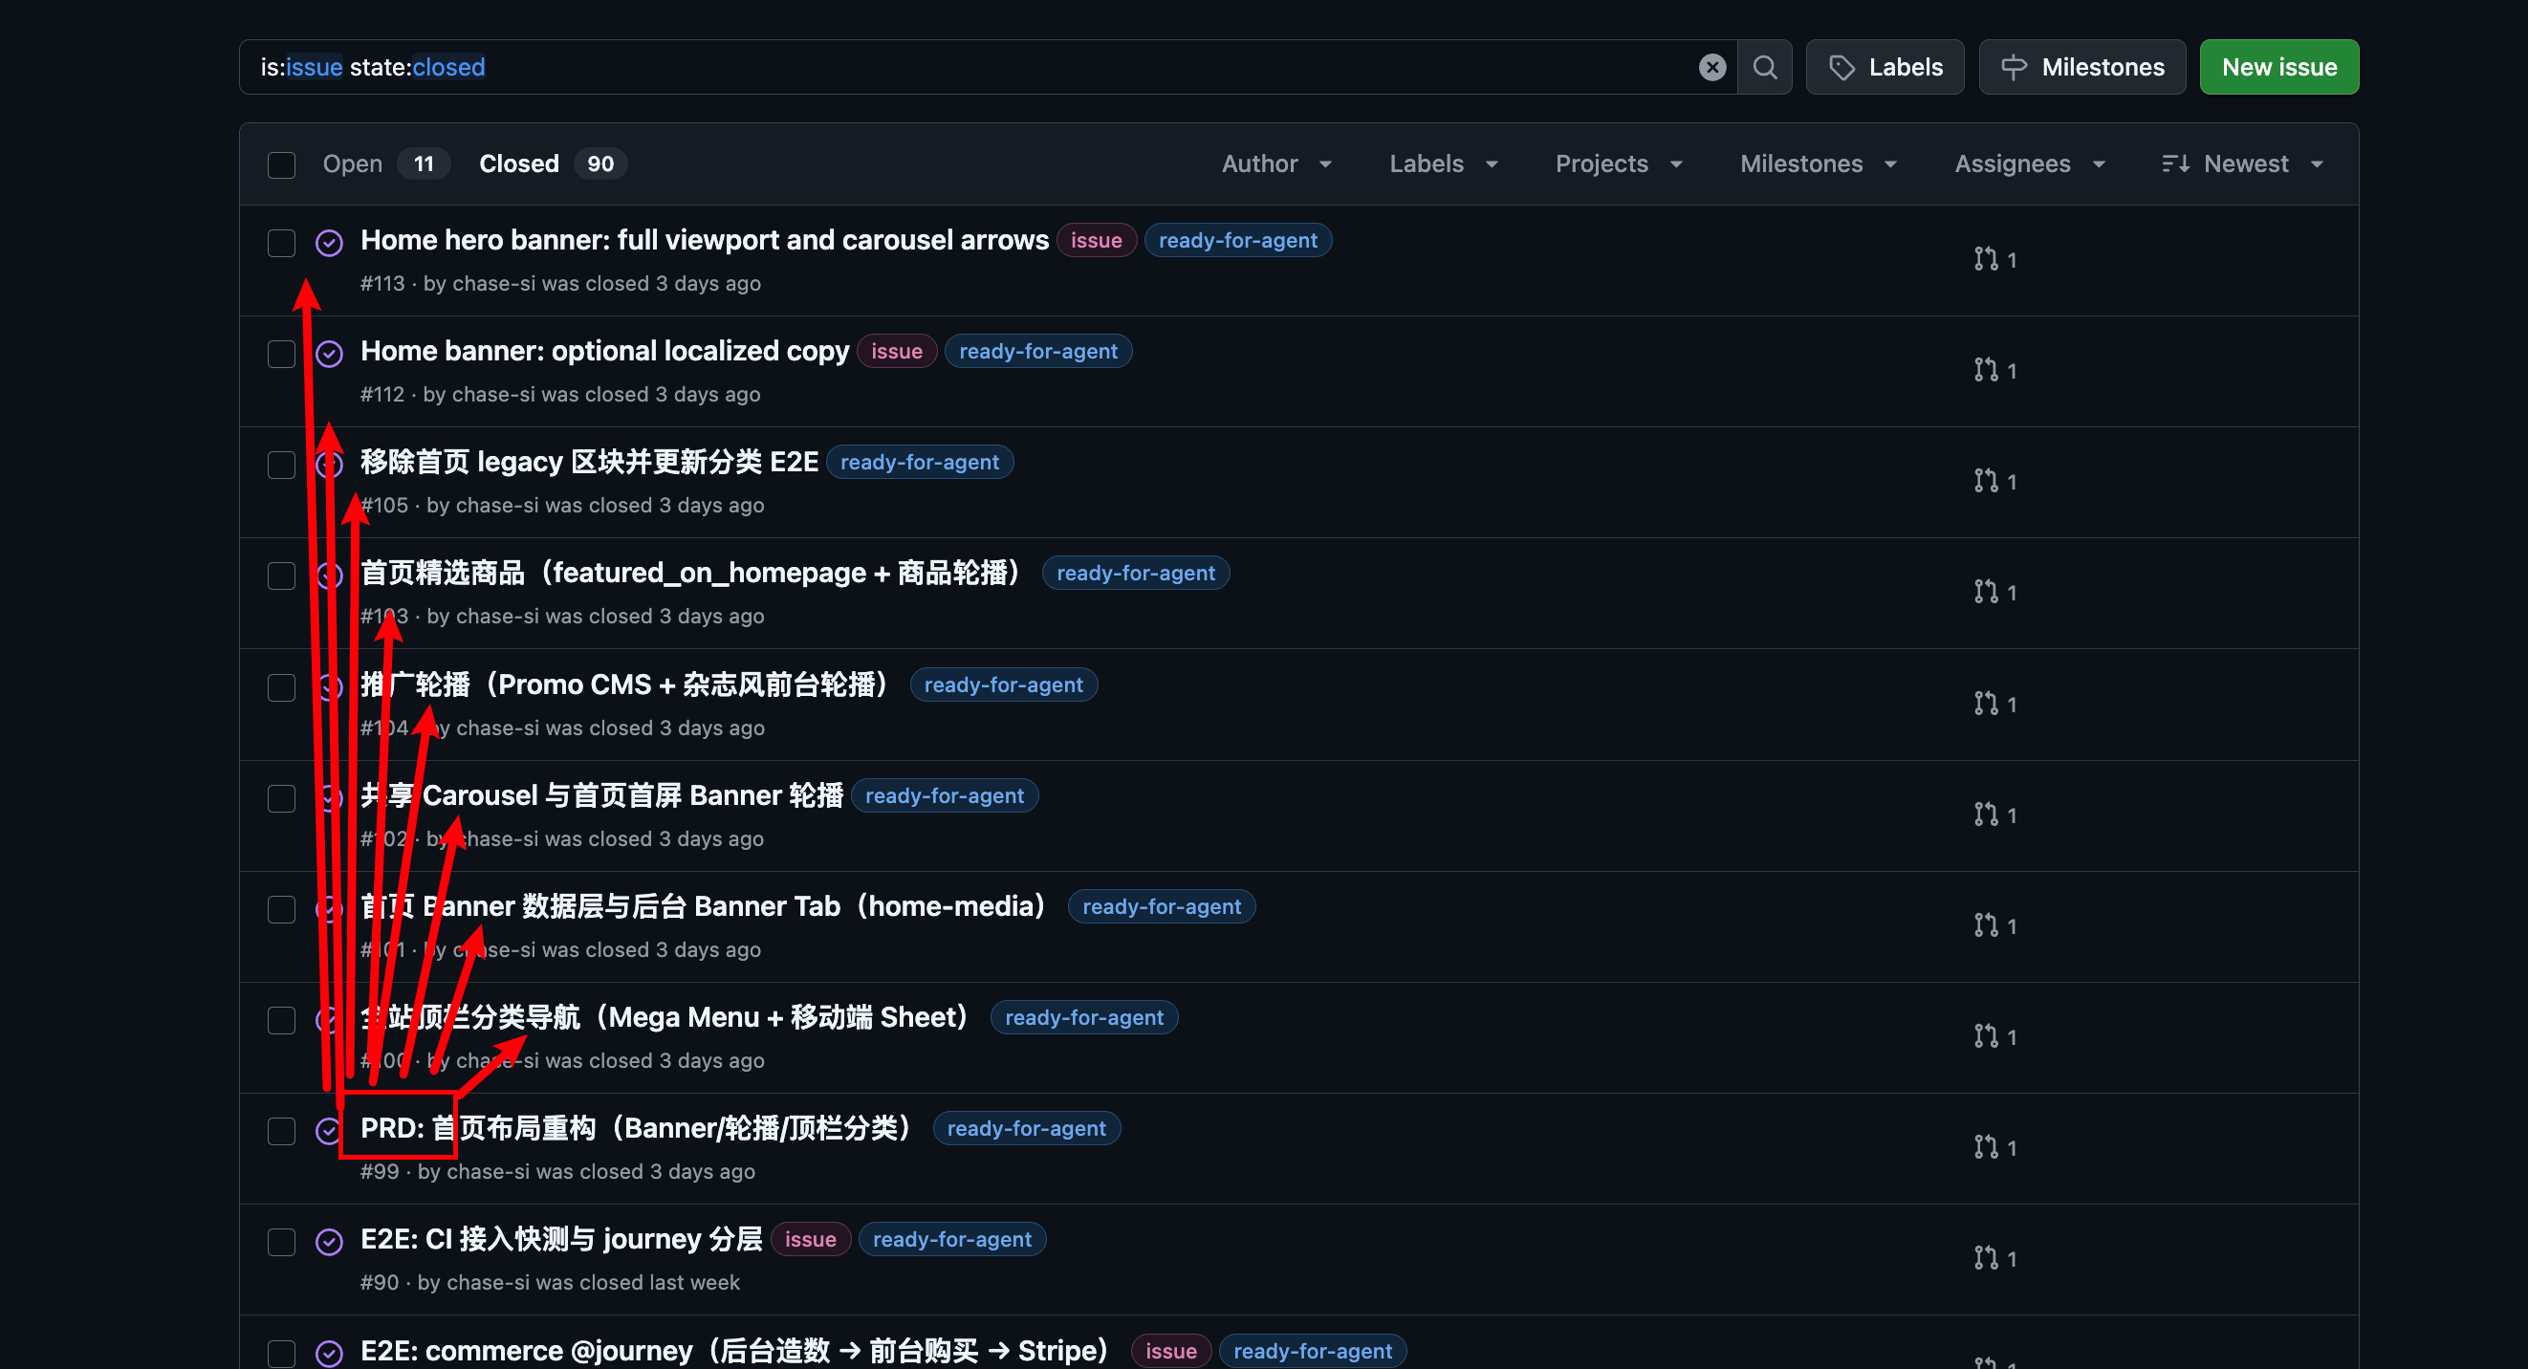Viewport: 2528px width, 1369px height.
Task: Create a New issue
Action: pos(2278,67)
